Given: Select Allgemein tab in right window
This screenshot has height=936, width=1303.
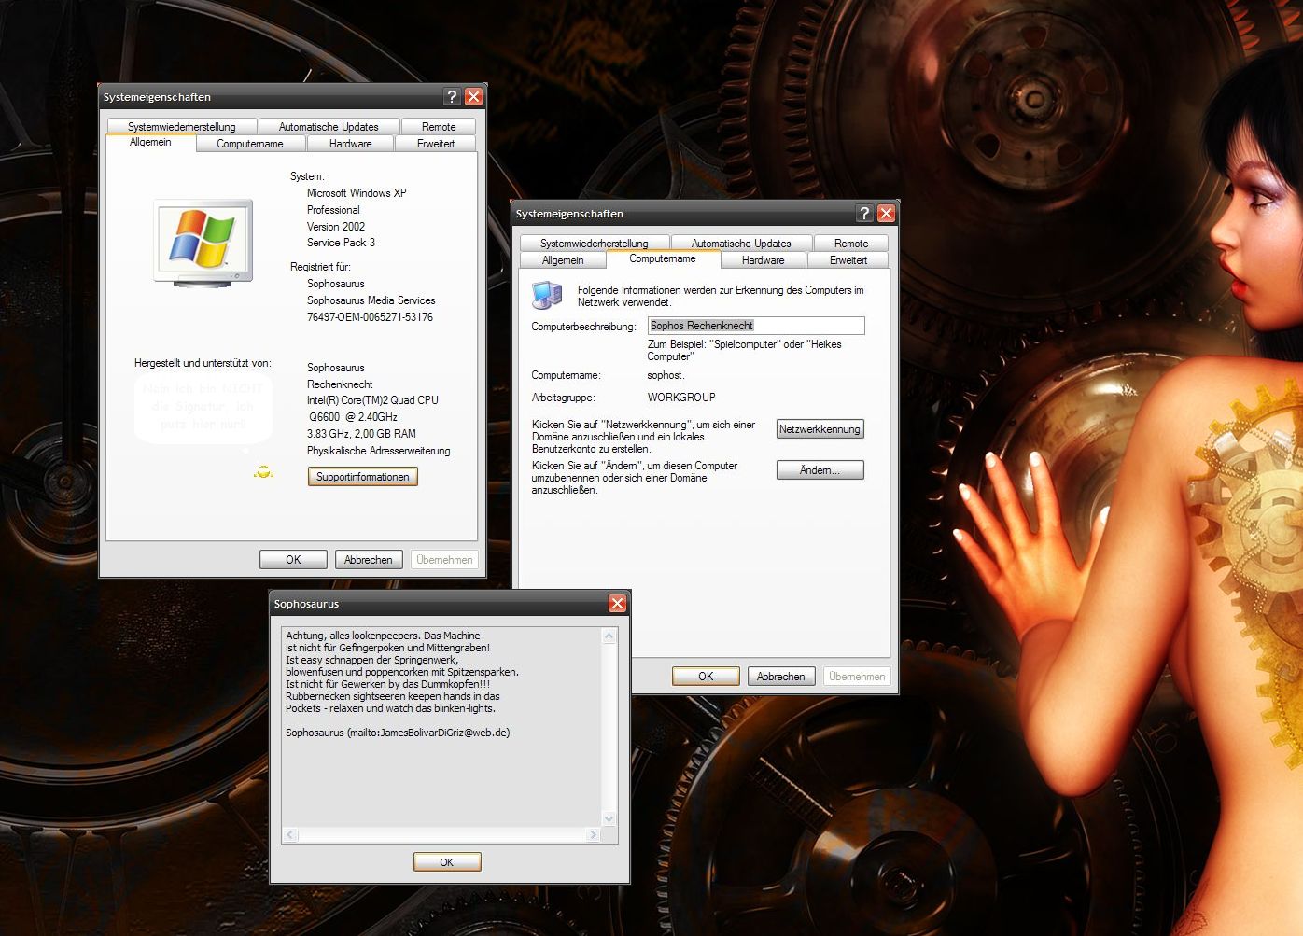Looking at the screenshot, I should click(563, 260).
